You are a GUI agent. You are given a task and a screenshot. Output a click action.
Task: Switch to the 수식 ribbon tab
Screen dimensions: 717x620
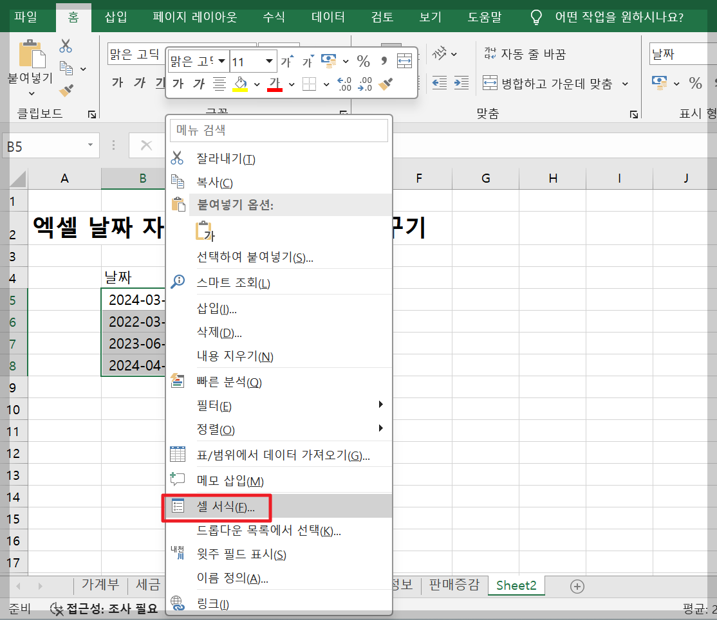click(273, 17)
